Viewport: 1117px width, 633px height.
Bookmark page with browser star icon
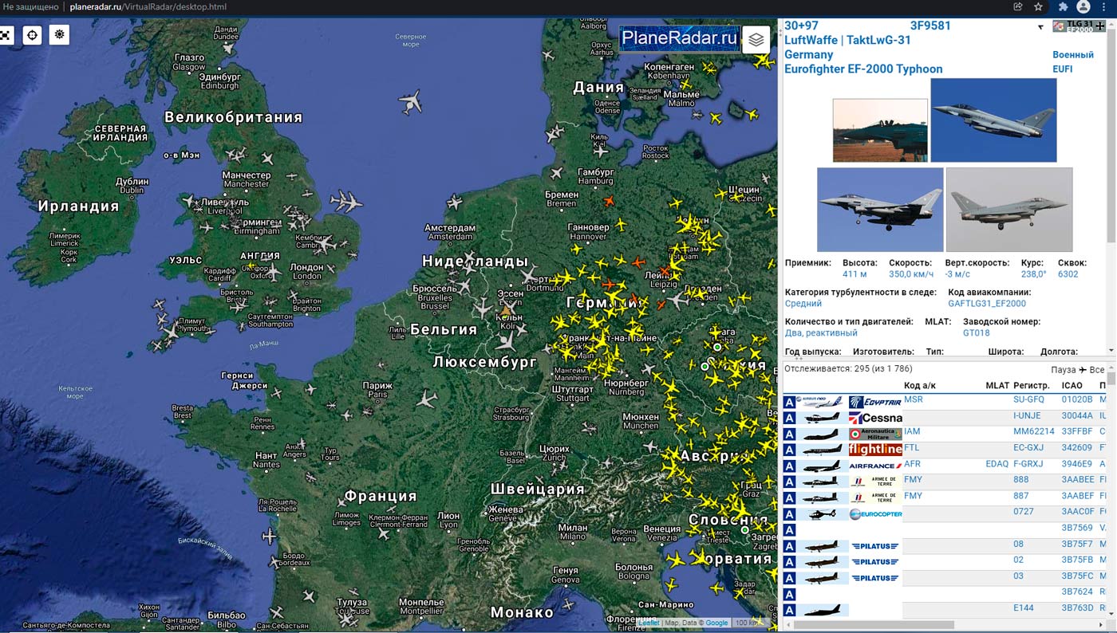[1038, 6]
